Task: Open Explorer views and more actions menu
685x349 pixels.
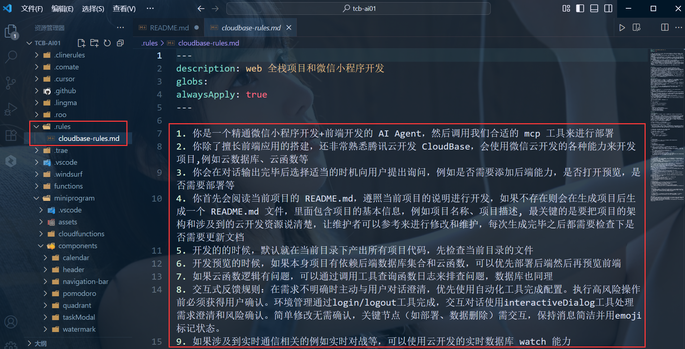Action: [120, 28]
